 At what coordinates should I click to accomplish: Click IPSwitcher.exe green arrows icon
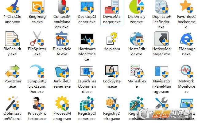(x=12, y=71)
